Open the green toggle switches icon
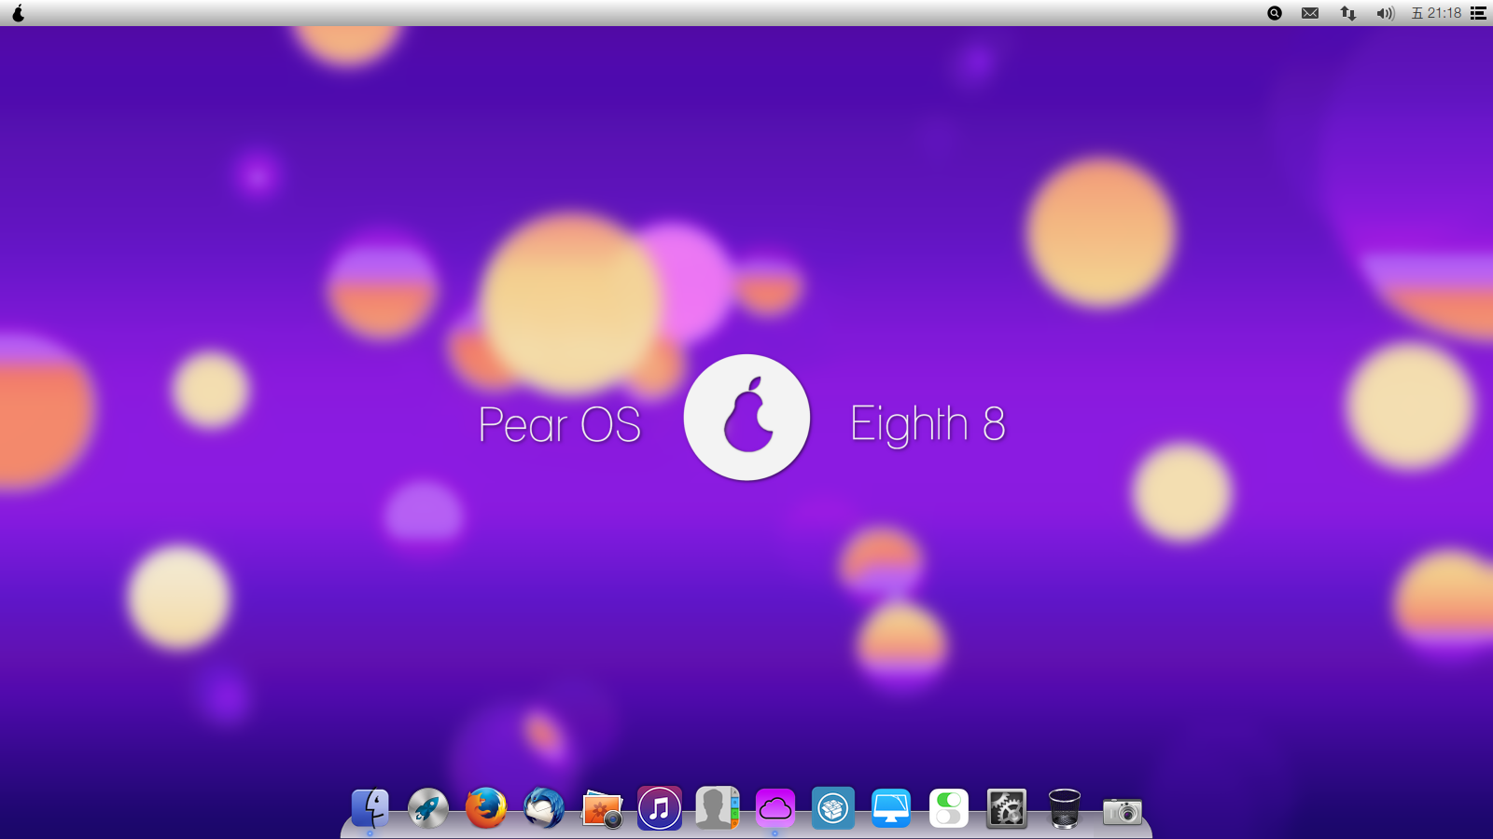The height and width of the screenshot is (839, 1493). pyautogui.click(x=949, y=808)
